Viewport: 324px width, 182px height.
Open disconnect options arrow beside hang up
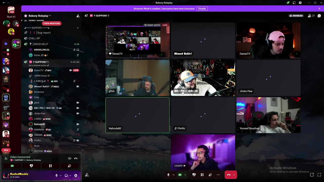click(x=234, y=175)
